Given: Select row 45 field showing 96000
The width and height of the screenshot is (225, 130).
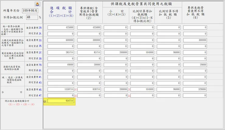Looking at the screenshot, I should (x=168, y=89).
